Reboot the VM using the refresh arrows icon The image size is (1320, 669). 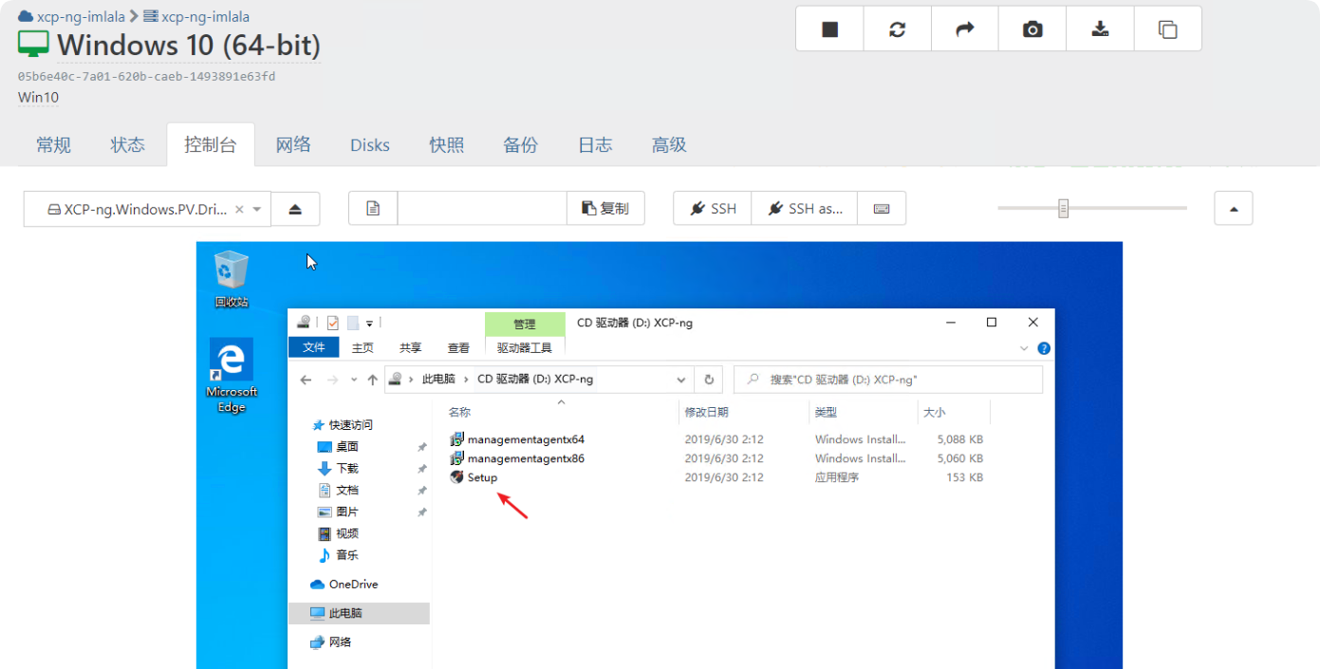pos(897,29)
